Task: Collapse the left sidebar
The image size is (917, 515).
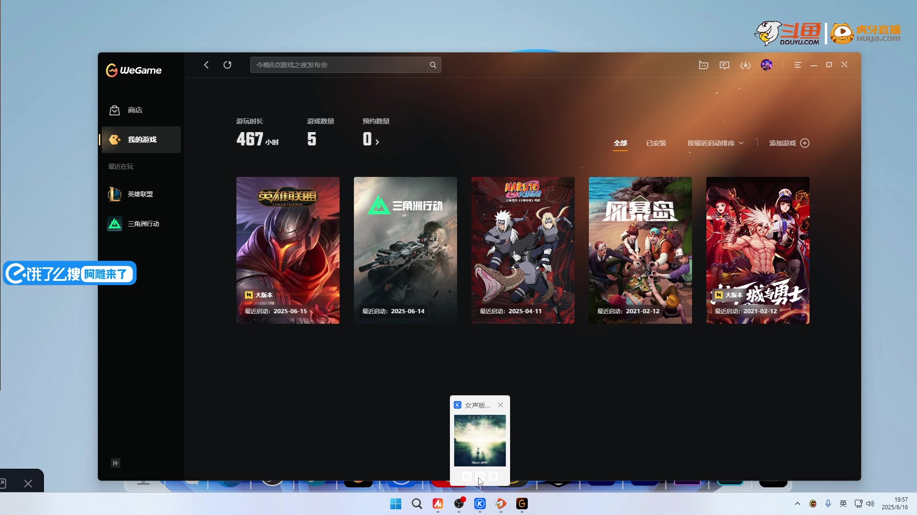Action: 116,463
